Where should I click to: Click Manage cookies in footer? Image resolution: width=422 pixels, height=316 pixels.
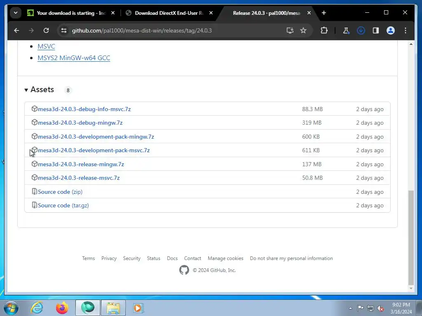click(225, 258)
